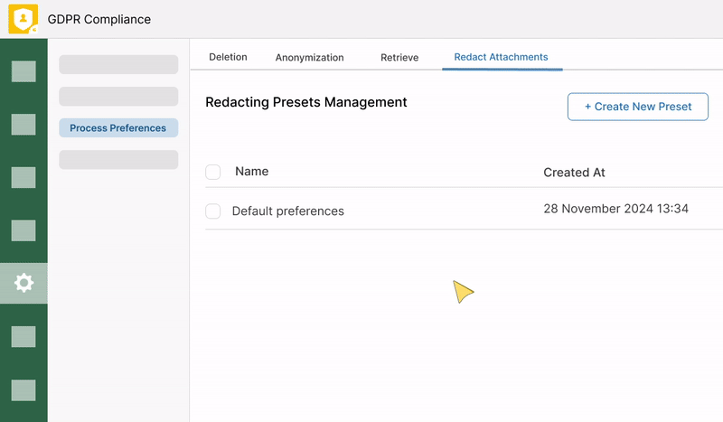Select Process Preferences in the side menu

pyautogui.click(x=118, y=128)
